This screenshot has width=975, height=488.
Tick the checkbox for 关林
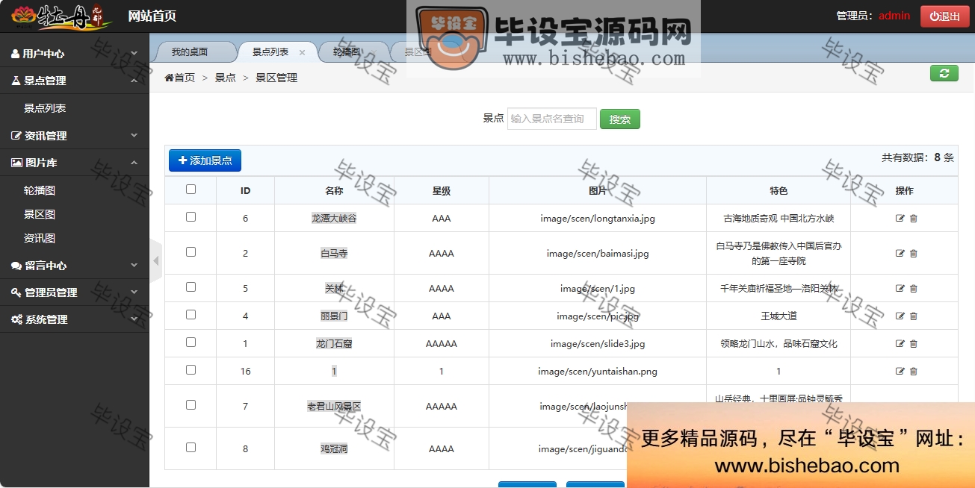191,287
